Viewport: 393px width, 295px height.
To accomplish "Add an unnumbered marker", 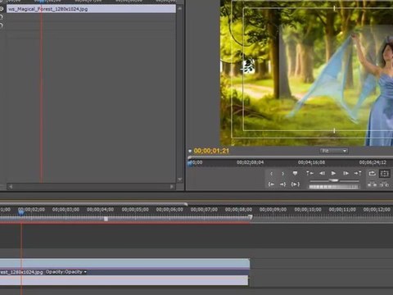I will [295, 173].
